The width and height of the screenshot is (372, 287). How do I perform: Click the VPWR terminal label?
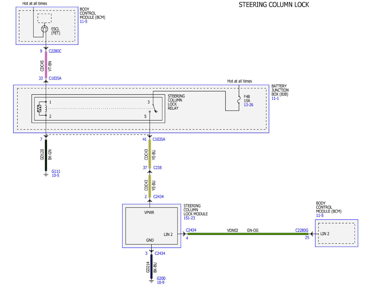[x=150, y=213]
